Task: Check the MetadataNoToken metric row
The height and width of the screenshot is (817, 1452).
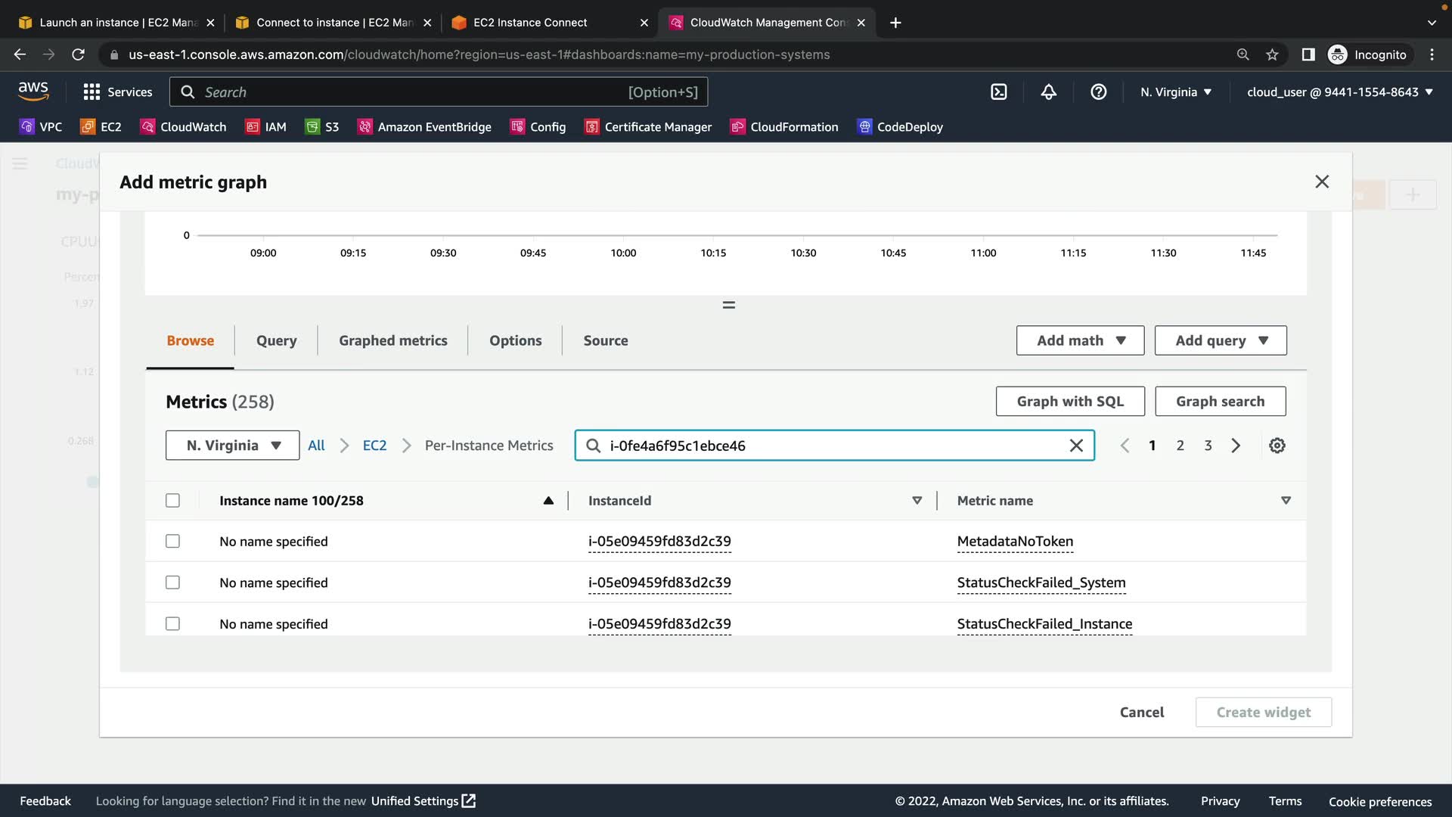Action: 172,542
